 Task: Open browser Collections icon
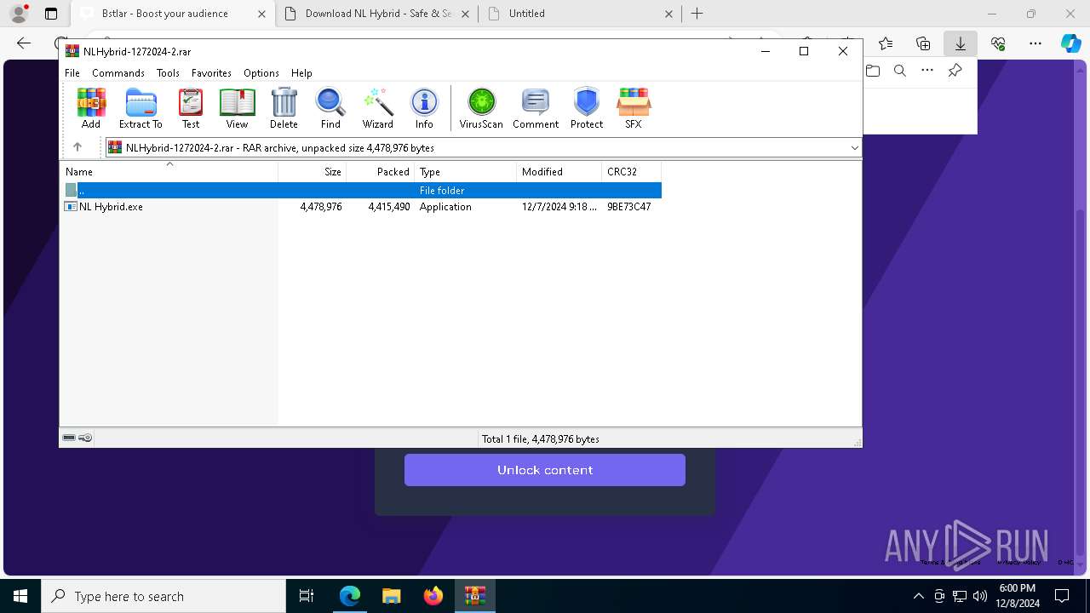click(923, 43)
